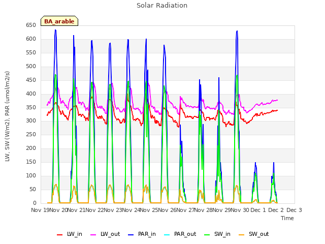The height and width of the screenshot is (244, 325).
Task: Click the 150 y-axis tick label
Action: pos(31,162)
